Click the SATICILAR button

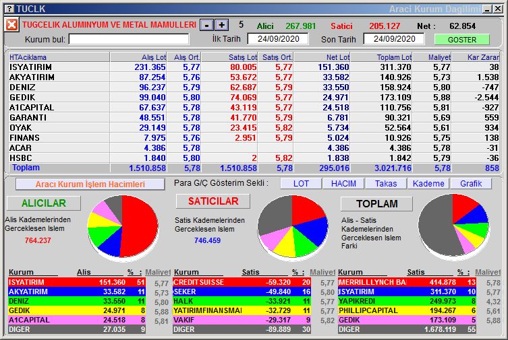[x=213, y=201]
